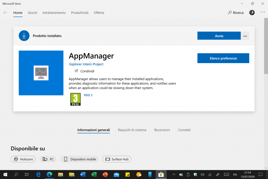
Task: Click the AppManager app logo thumbnail
Action: [x=41, y=73]
